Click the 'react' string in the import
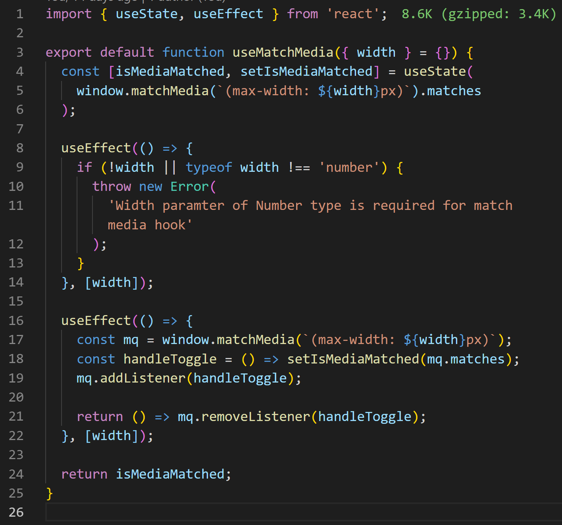Screen dimensions: 562x525 353,14
